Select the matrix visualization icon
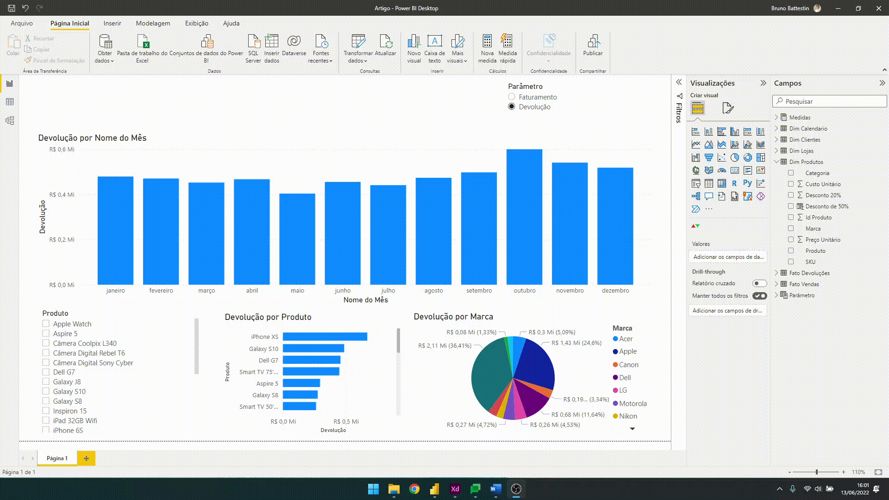 (722, 183)
